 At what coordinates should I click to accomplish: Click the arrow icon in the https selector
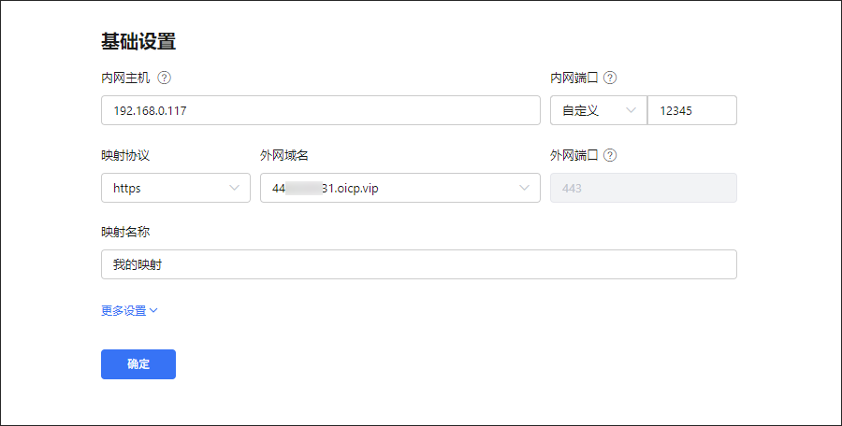[234, 188]
